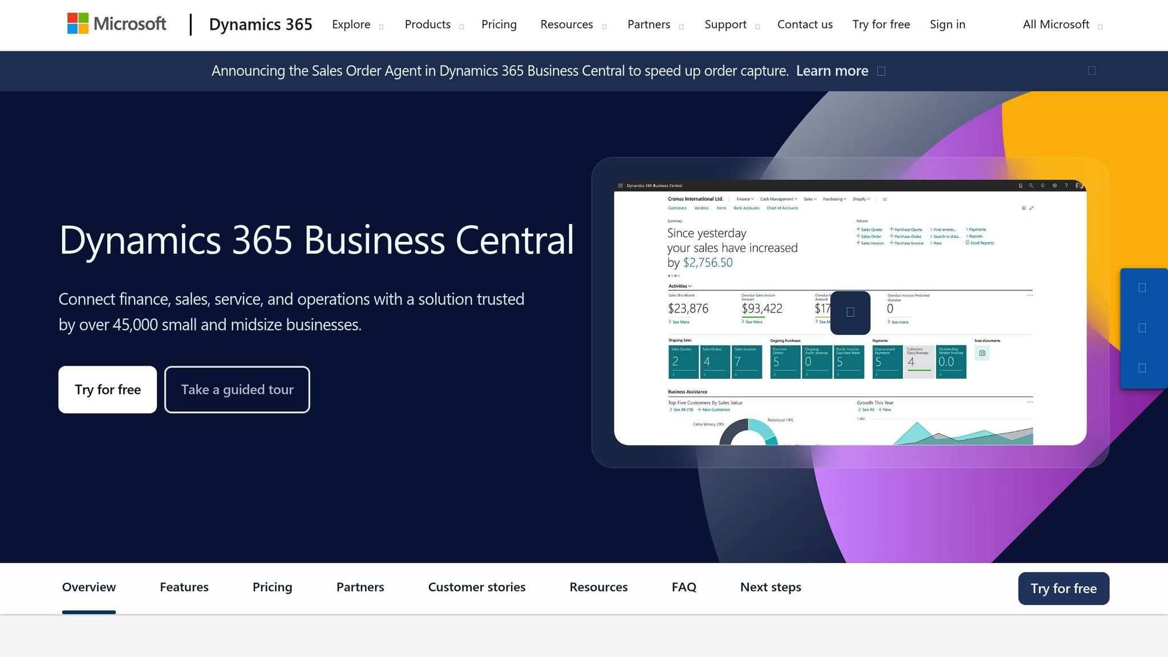Click the announcement text about Sales Order Agent
The width and height of the screenshot is (1168, 657).
(x=500, y=71)
